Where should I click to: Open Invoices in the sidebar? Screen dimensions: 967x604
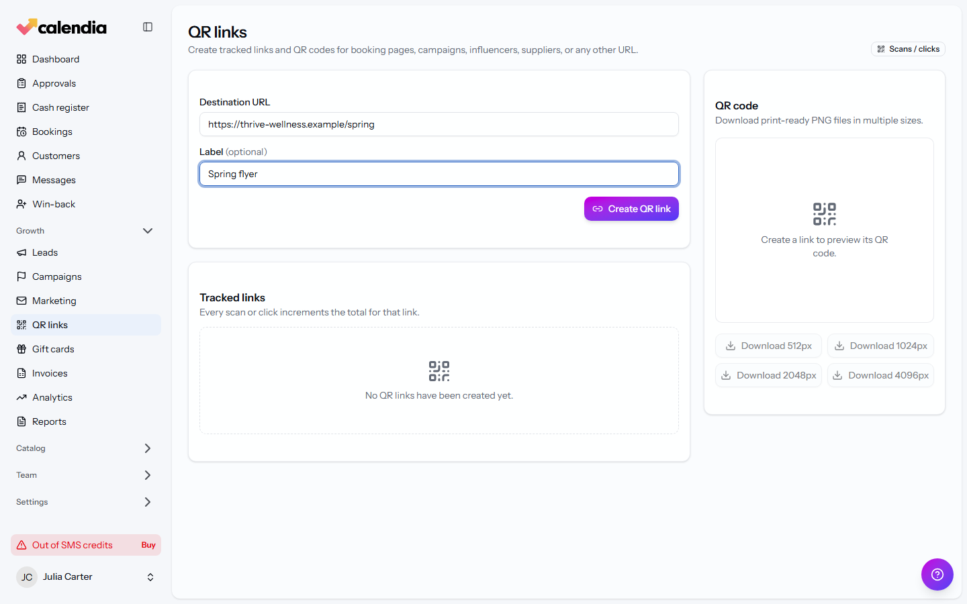[86, 373]
